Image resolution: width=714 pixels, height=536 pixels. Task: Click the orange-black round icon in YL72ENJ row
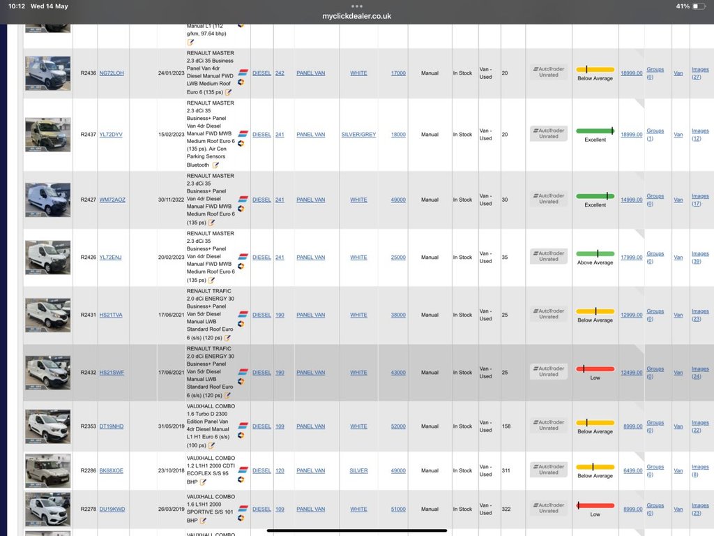(241, 265)
